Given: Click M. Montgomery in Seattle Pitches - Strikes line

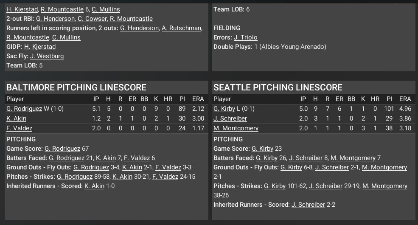Looking at the screenshot, I should click(x=385, y=186).
